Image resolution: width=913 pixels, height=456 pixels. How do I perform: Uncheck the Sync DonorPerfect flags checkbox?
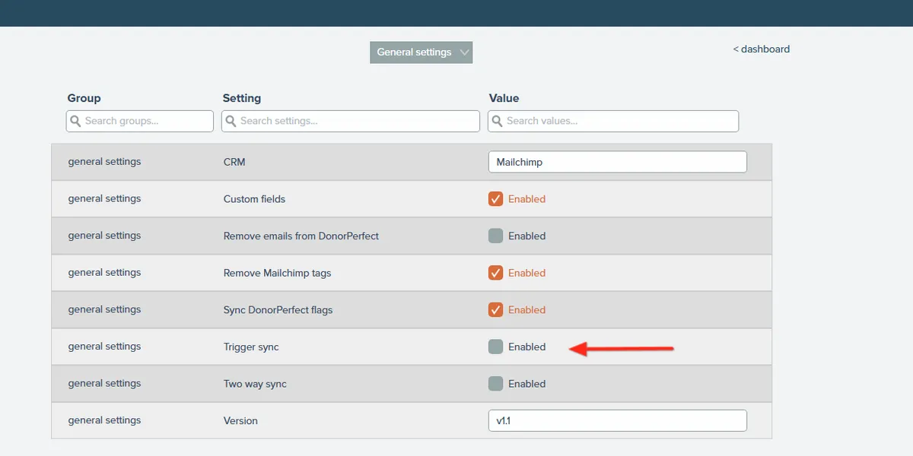click(495, 309)
